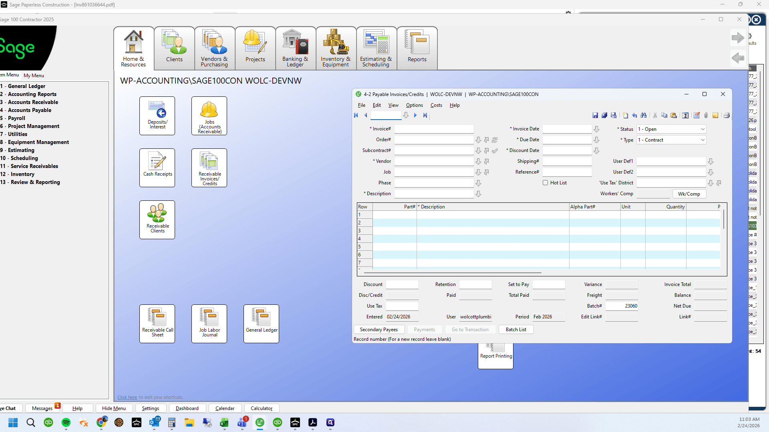Go to the next record
This screenshot has width=769, height=432.
[x=415, y=116]
